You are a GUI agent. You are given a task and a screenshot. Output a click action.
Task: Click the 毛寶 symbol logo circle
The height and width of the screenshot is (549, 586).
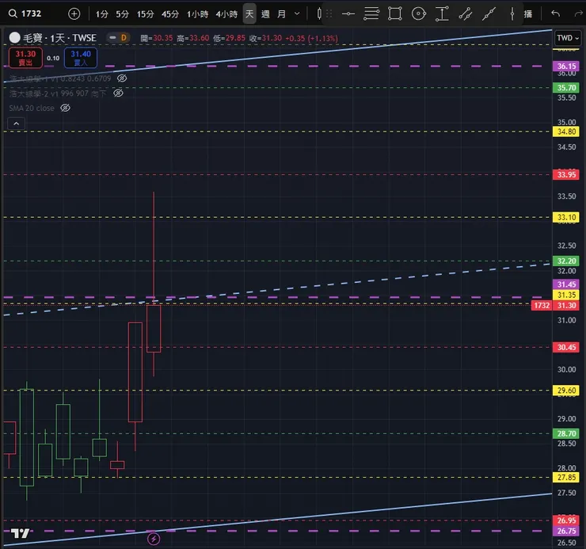click(14, 37)
